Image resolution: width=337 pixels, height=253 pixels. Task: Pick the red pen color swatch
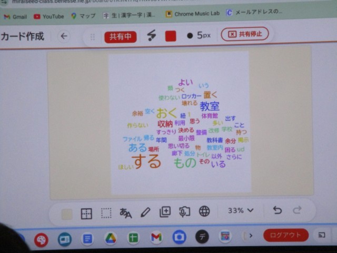click(x=170, y=36)
